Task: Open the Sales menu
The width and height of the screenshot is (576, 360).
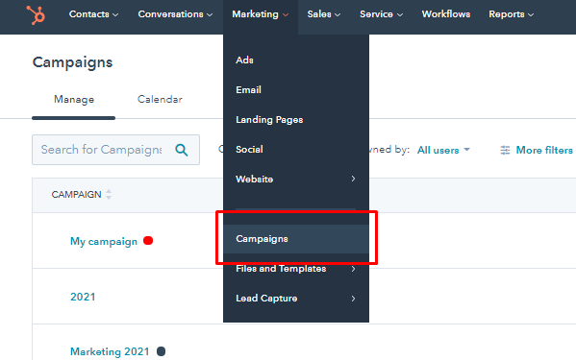Action: click(324, 14)
